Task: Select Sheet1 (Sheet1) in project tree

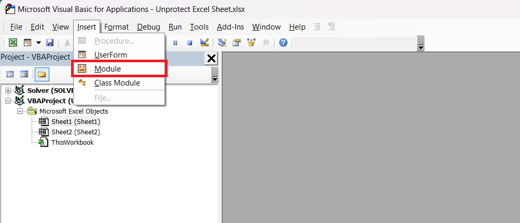Action: coord(76,121)
